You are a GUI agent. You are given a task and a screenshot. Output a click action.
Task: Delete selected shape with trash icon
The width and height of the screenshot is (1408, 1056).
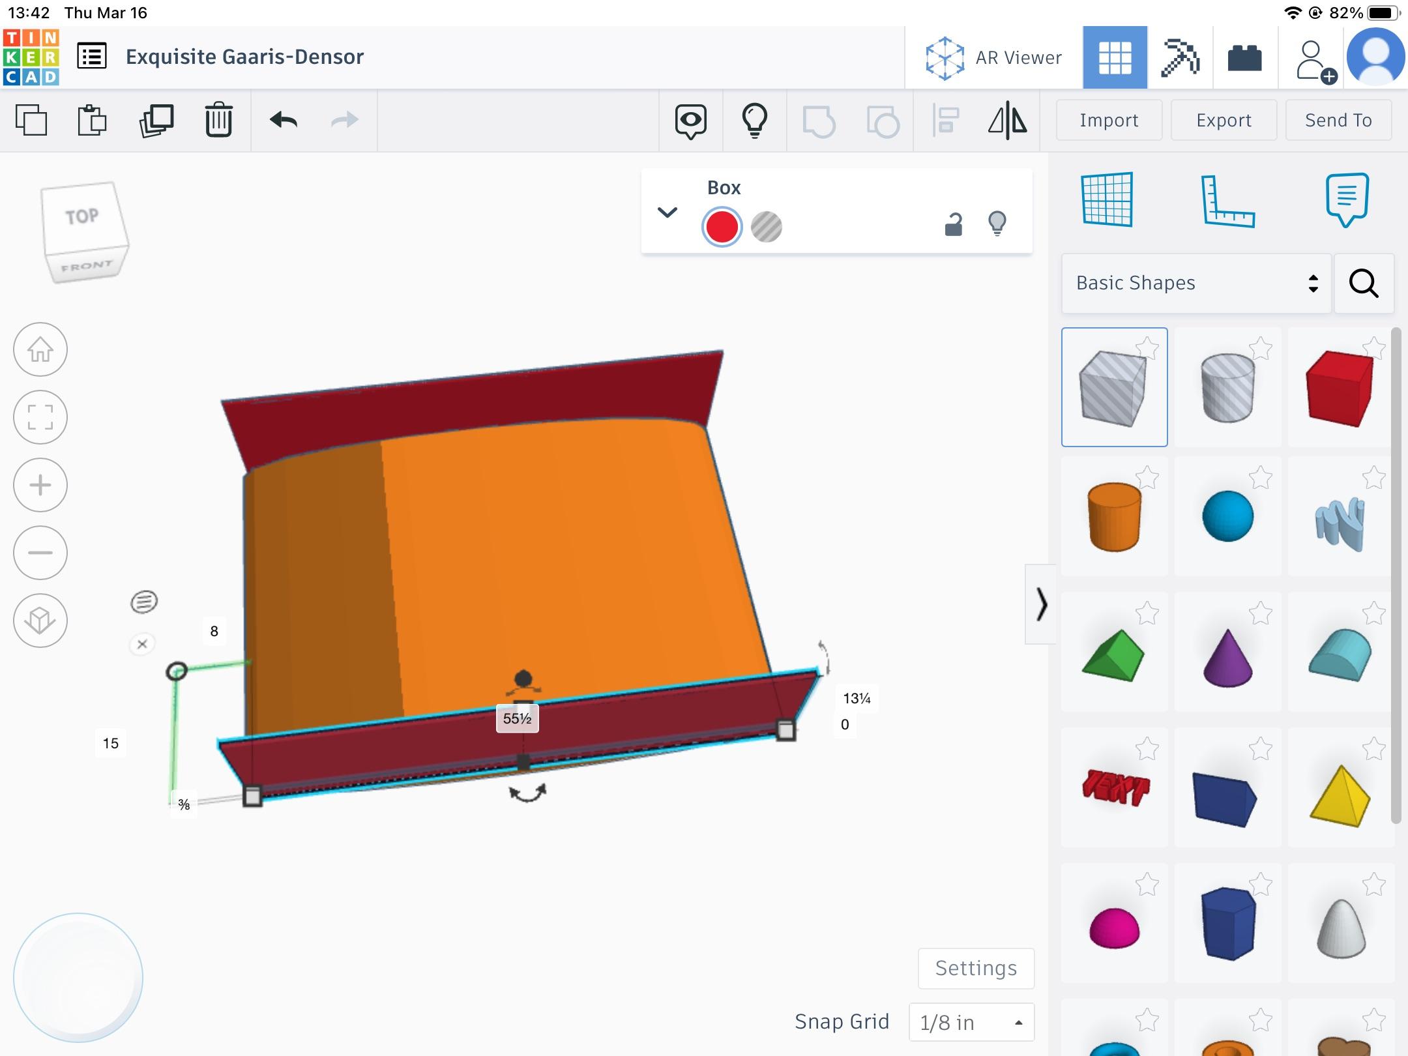[x=218, y=121]
